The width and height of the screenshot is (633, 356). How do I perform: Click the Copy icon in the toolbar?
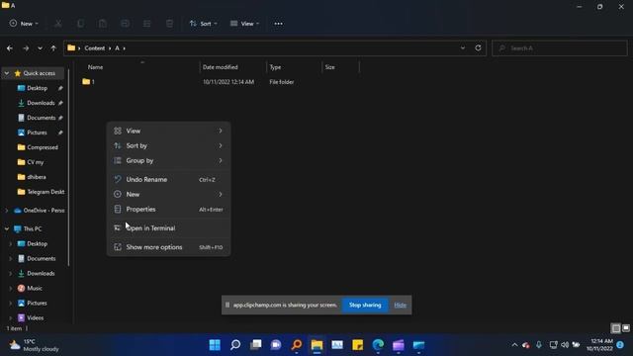coord(81,24)
